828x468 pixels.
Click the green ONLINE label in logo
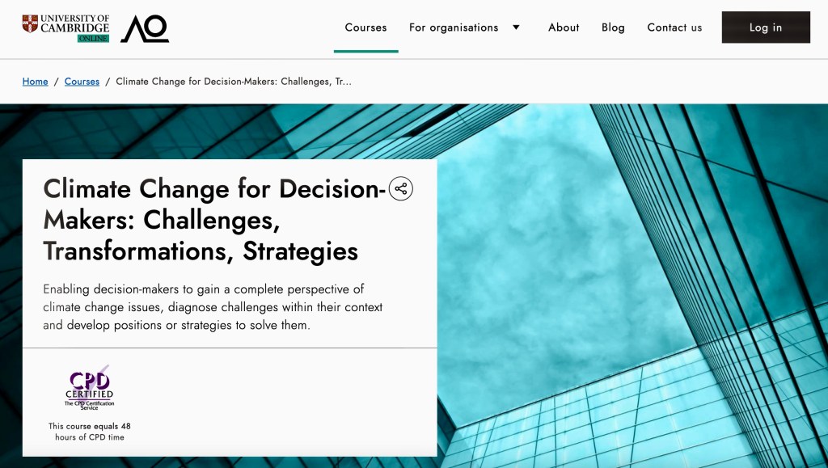93,38
